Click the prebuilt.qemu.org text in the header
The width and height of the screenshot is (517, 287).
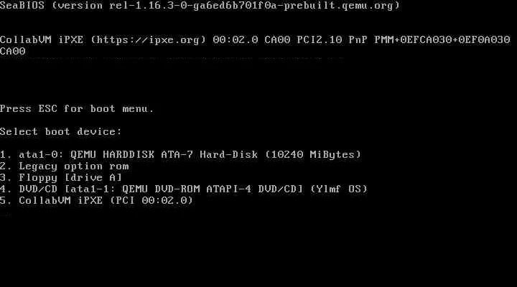point(338,6)
